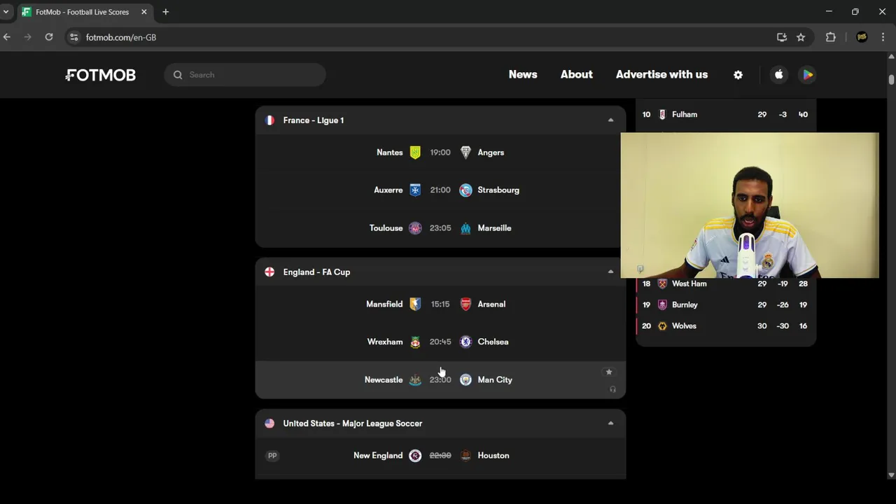896x504 pixels.
Task: Click the United States flag icon
Action: (269, 423)
